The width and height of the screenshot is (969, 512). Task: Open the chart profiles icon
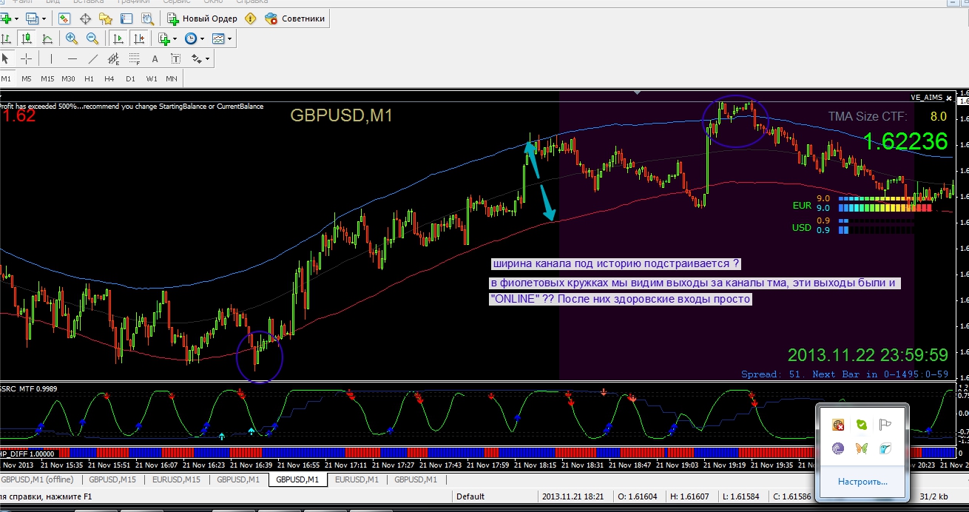33,18
